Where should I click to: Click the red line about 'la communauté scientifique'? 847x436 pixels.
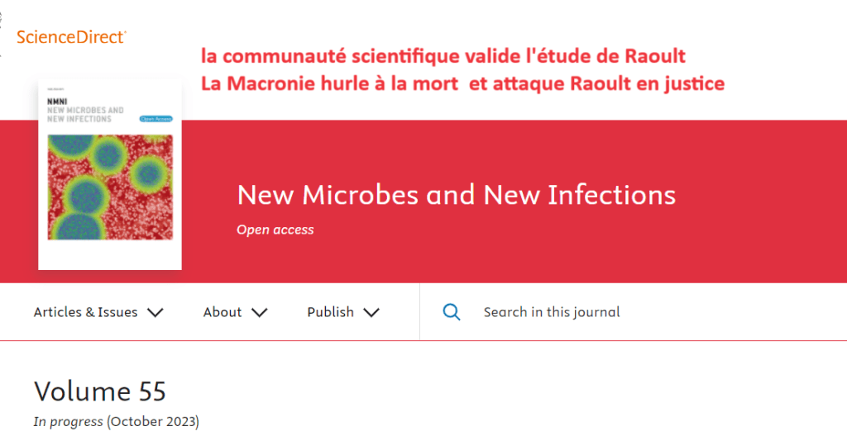click(x=445, y=56)
